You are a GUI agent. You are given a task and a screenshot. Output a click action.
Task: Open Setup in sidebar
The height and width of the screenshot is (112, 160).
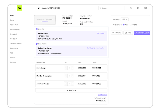point(12,20)
